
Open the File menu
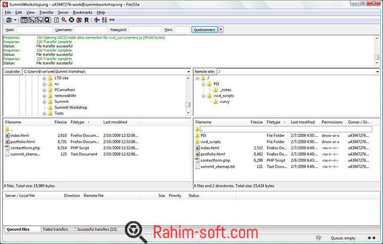8,12
